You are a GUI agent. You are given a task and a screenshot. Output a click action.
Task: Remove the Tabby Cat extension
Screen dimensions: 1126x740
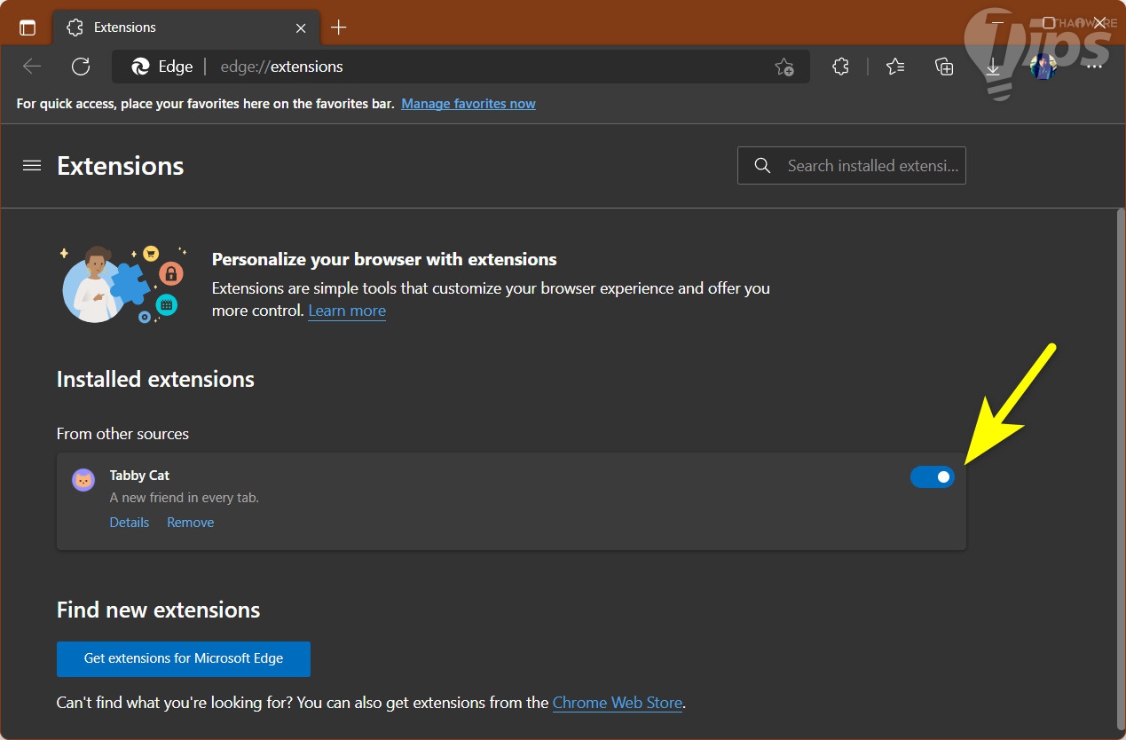191,523
